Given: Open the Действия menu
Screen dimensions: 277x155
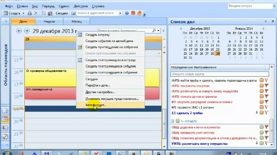Looking at the screenshot, I should coord(81,6).
